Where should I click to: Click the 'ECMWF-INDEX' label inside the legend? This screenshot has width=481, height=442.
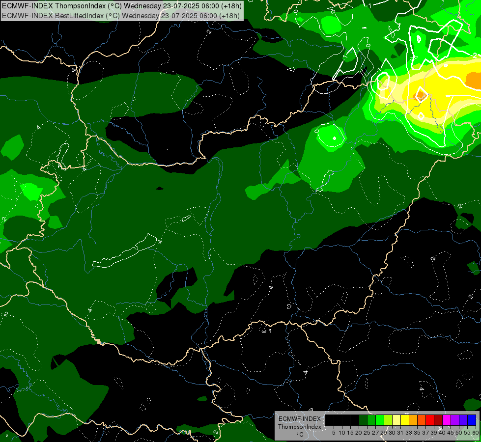tap(300, 419)
